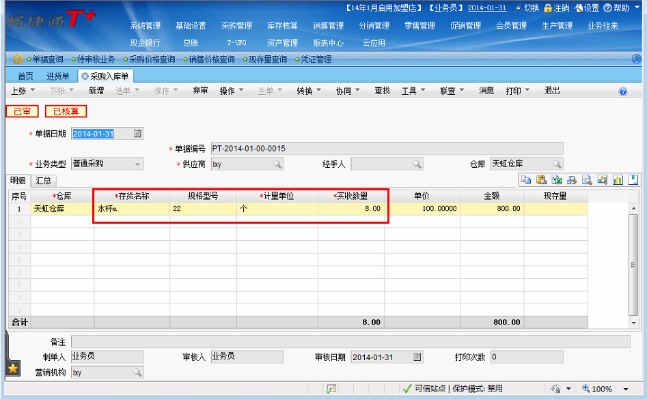Click the yellow star favorites icon

(x=13, y=368)
